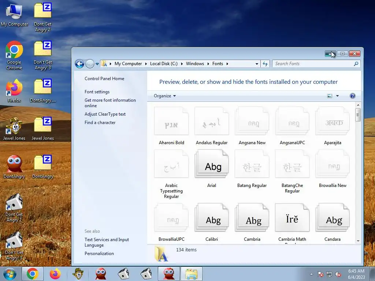
Task: Select the BatangChe Regular font
Action: (x=292, y=164)
